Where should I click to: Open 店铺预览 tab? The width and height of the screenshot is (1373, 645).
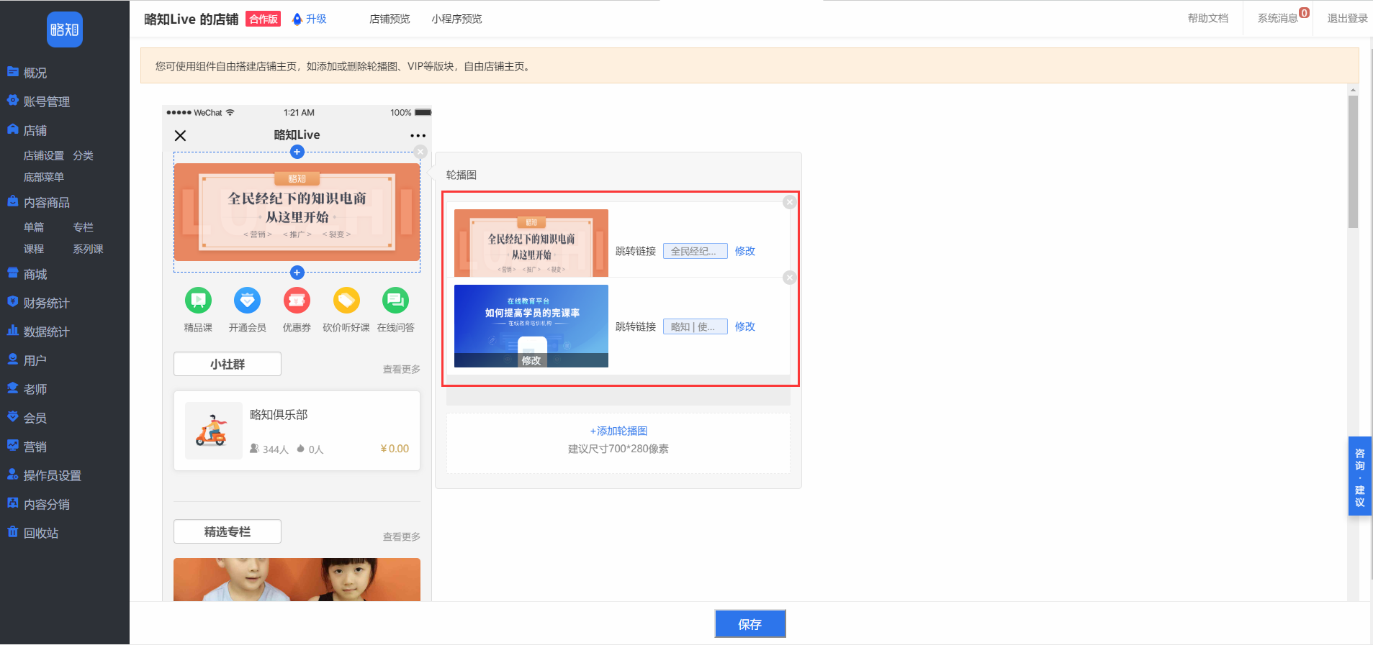[390, 19]
